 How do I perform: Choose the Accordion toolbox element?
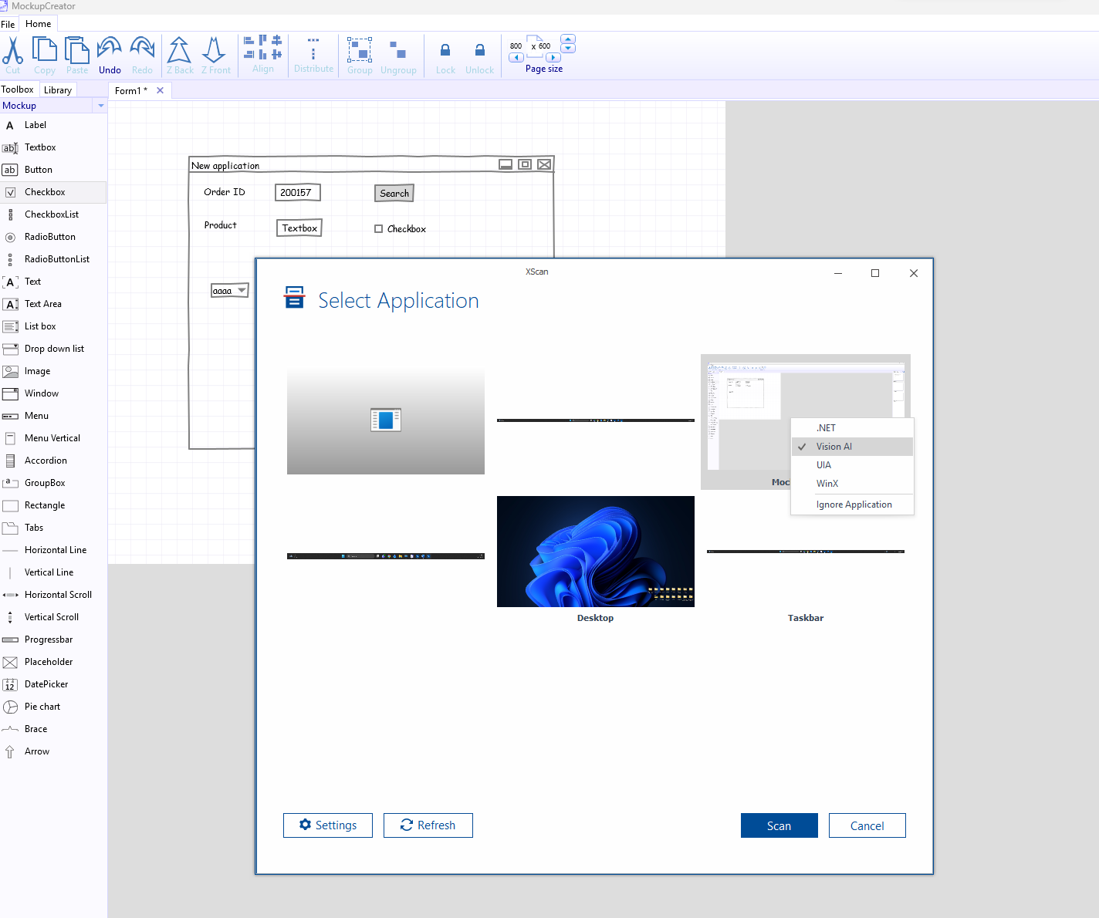46,461
